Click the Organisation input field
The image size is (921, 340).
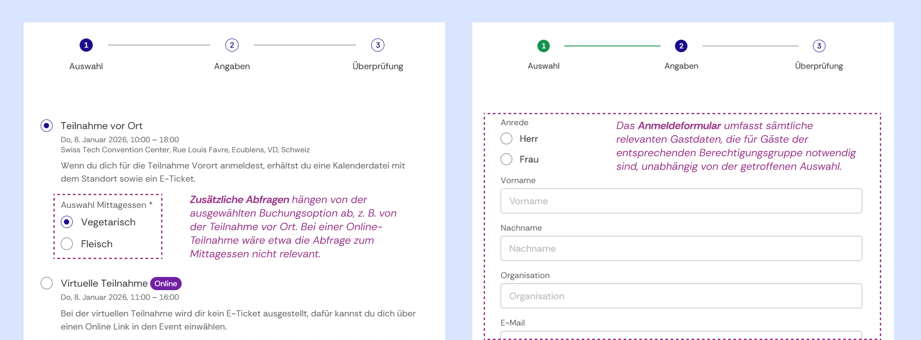click(681, 296)
